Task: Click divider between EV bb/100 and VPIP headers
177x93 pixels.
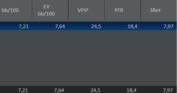Action: pyautogui.click(x=68, y=10)
